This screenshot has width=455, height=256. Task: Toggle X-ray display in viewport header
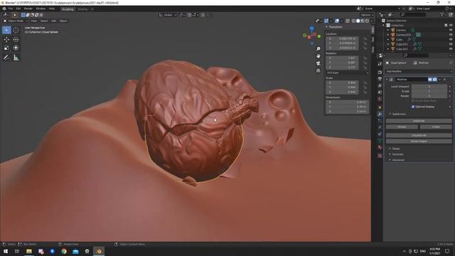click(348, 21)
